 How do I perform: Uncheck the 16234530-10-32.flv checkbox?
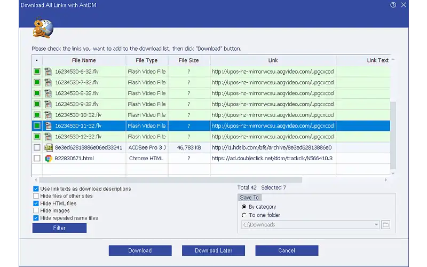tap(37, 115)
